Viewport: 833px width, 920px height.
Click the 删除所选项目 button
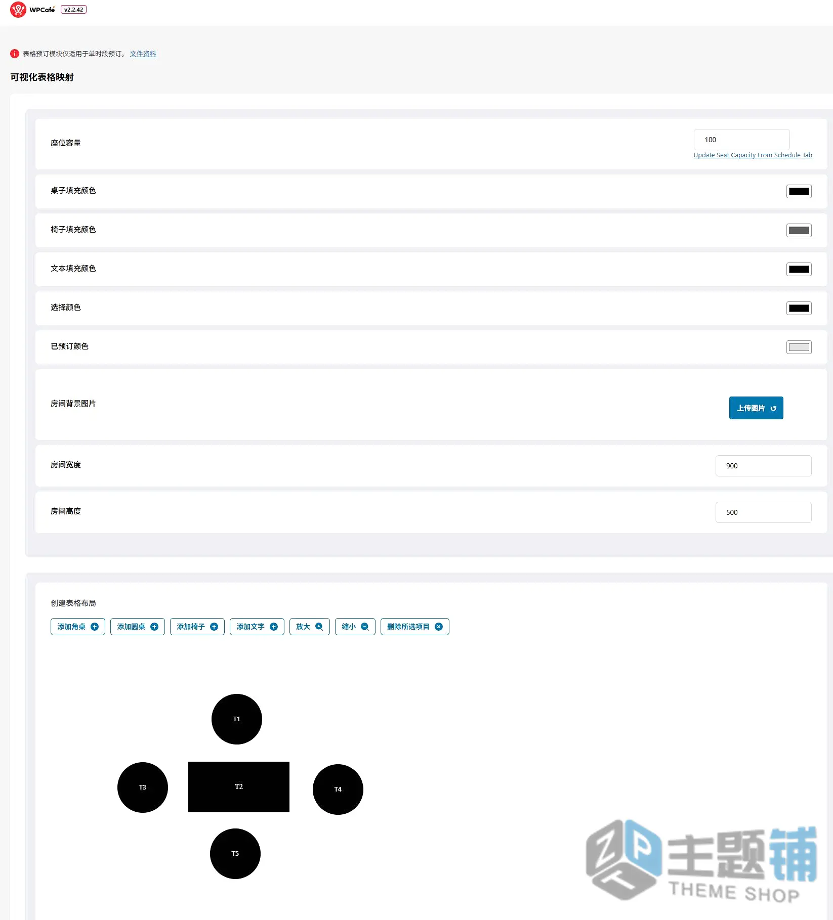(x=415, y=627)
